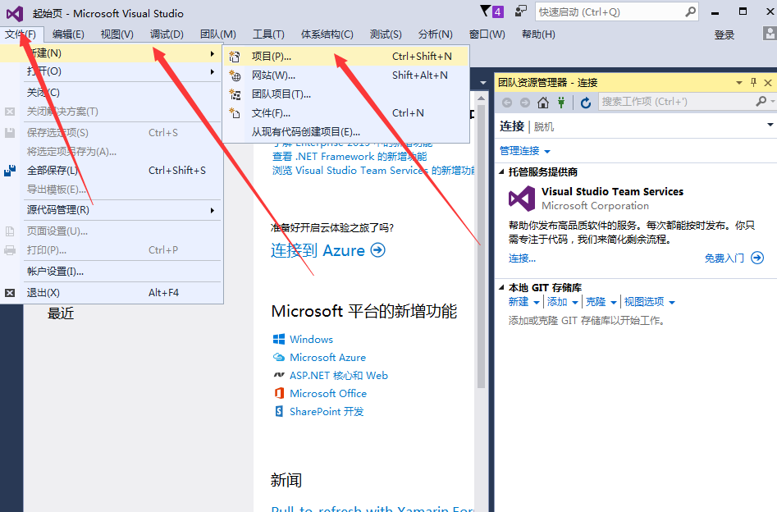777x512 pixels.
Task: Click the arrow circle next to 免费入门
Action: (757, 258)
